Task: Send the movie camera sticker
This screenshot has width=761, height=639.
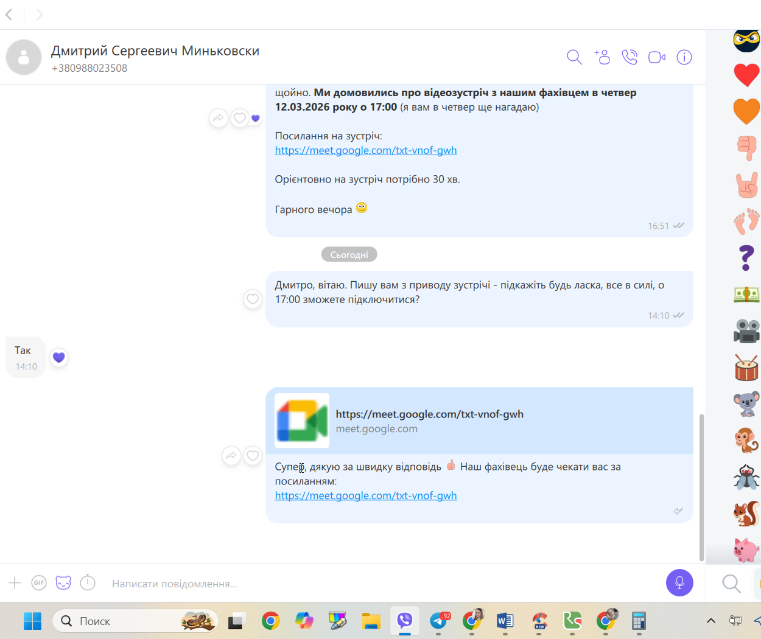Action: coord(746,331)
